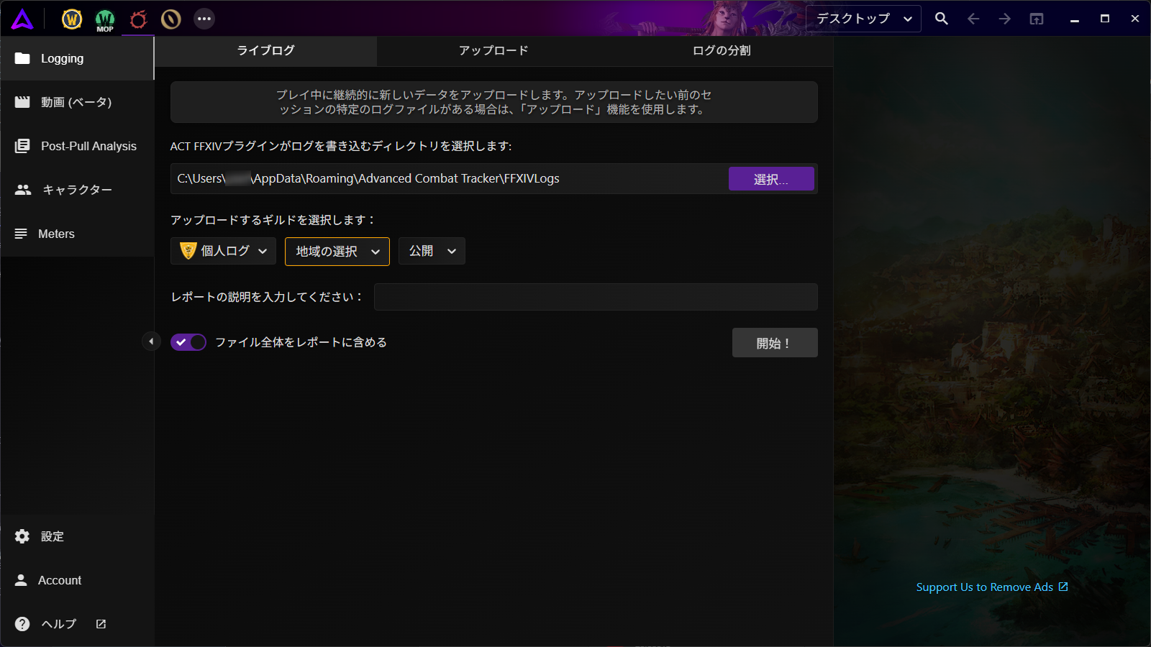Expand the 地域の選択 region dropdown

(x=337, y=252)
